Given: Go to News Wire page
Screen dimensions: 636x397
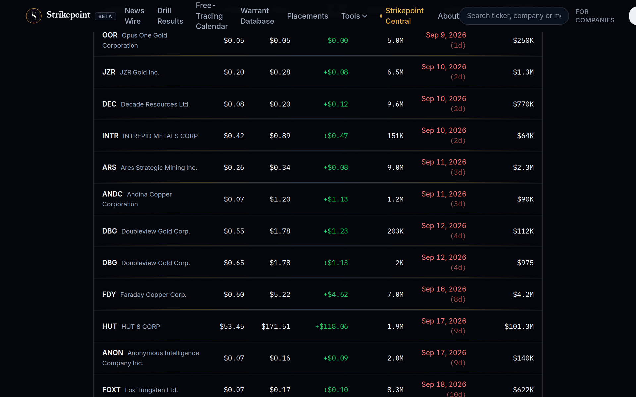Looking at the screenshot, I should click(x=134, y=16).
